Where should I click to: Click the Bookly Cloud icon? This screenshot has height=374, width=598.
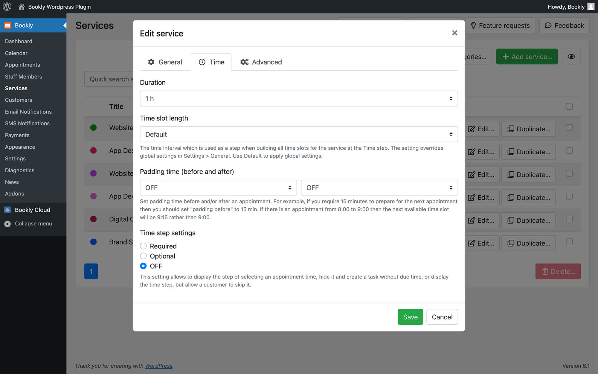(7, 210)
